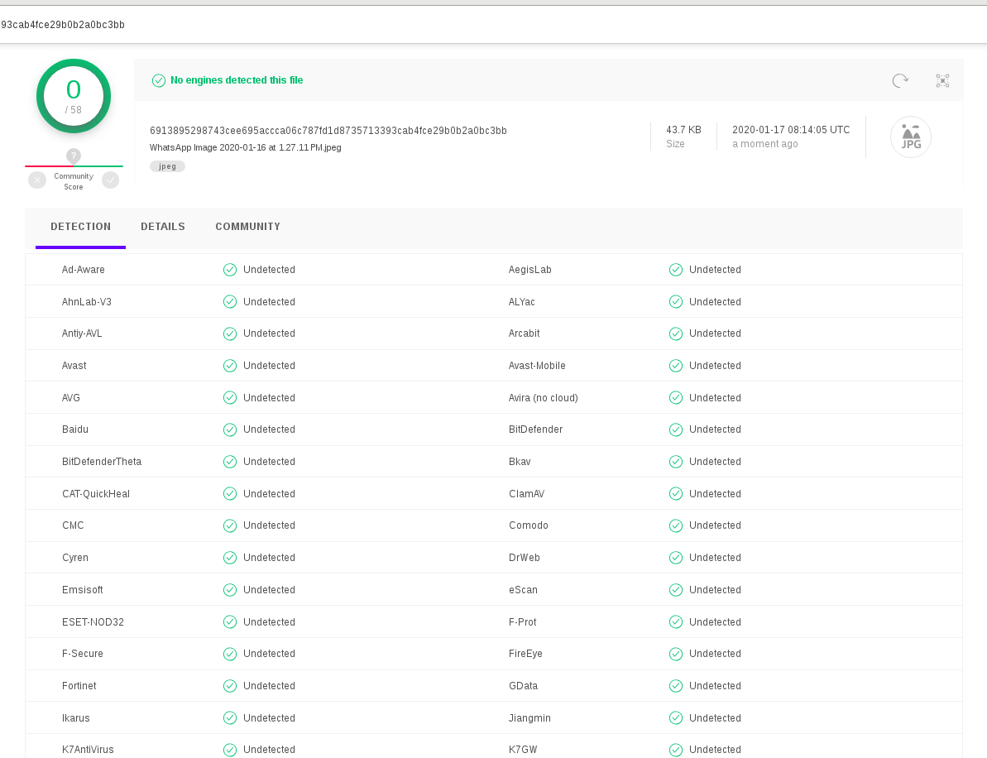
Task: Click Avast undetected check icon
Action: [230, 366]
